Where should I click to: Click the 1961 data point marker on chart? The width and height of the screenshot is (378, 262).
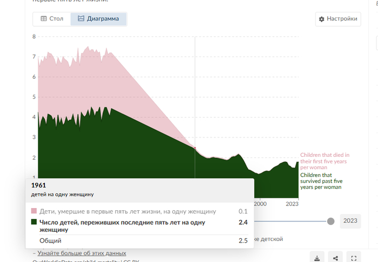195,148
